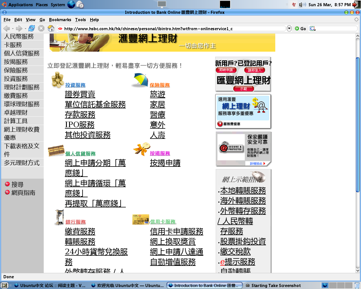Screen dimensions: 361x289
Task: Click the abacus 個人信貸服務 icon
Action: (56, 150)
